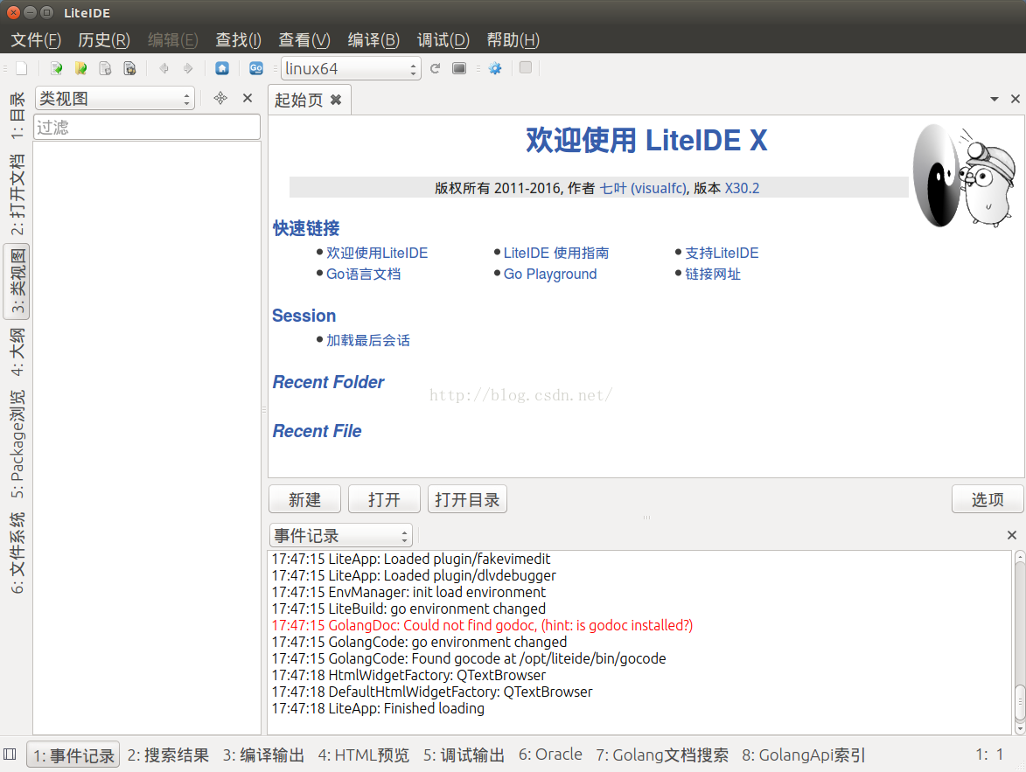Create a new file with the blank page icon
This screenshot has height=772, width=1026.
(22, 69)
